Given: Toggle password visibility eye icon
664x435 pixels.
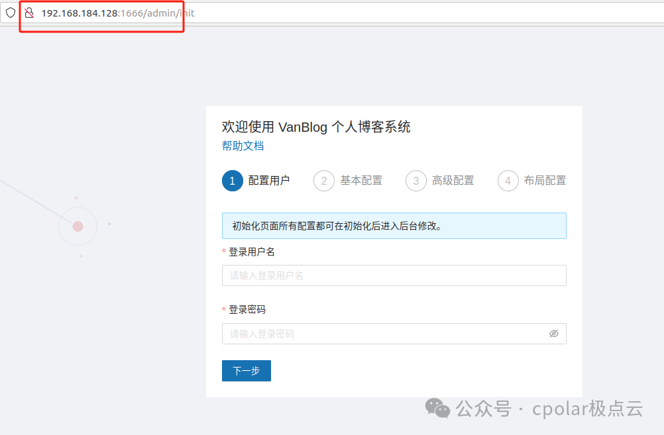Looking at the screenshot, I should click(x=554, y=334).
